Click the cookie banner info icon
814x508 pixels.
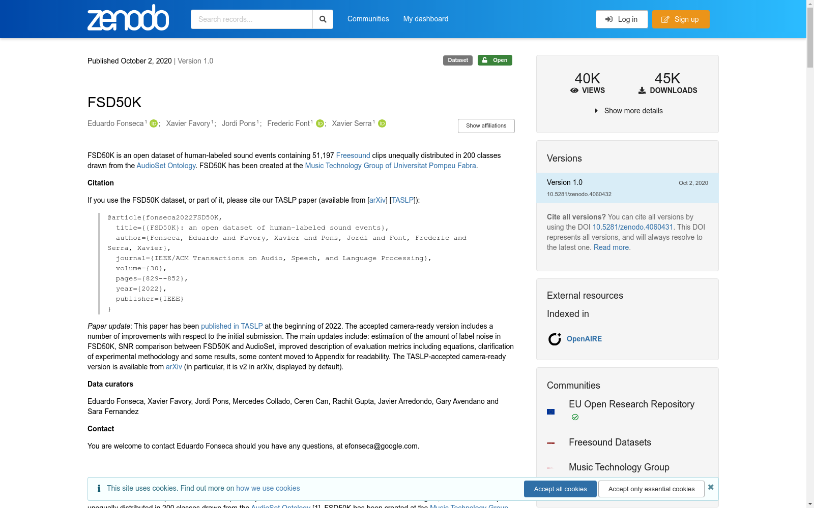pyautogui.click(x=99, y=488)
